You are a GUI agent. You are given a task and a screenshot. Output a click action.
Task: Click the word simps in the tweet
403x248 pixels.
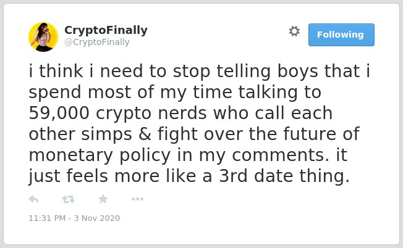coord(106,134)
